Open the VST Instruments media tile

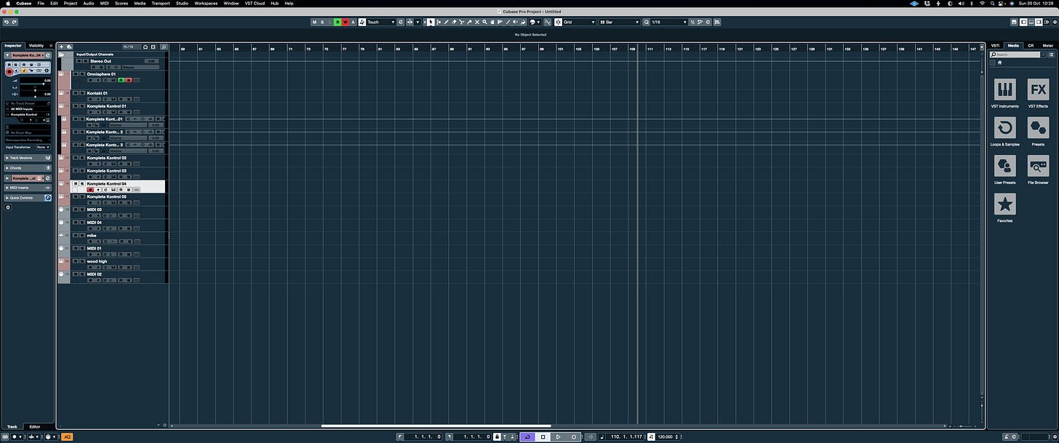(x=1004, y=90)
